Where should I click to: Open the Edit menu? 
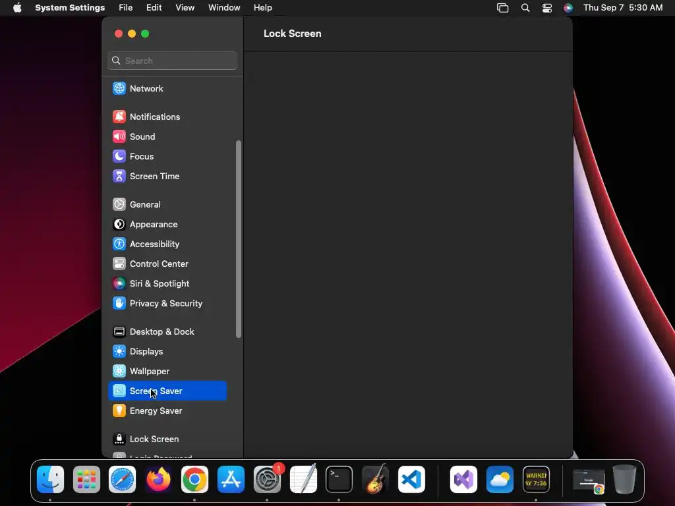point(154,8)
